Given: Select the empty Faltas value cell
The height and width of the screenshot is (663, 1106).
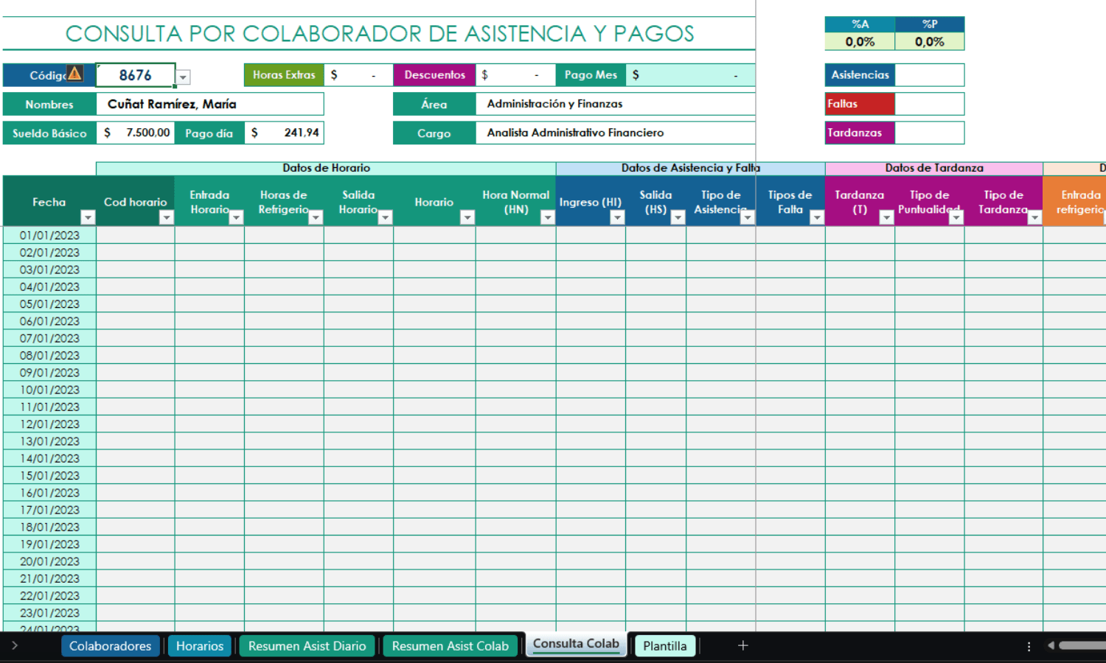Looking at the screenshot, I should pos(929,104).
